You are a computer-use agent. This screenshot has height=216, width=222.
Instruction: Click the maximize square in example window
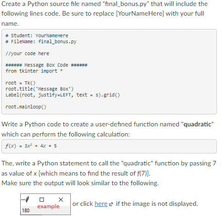click(x=42, y=199)
